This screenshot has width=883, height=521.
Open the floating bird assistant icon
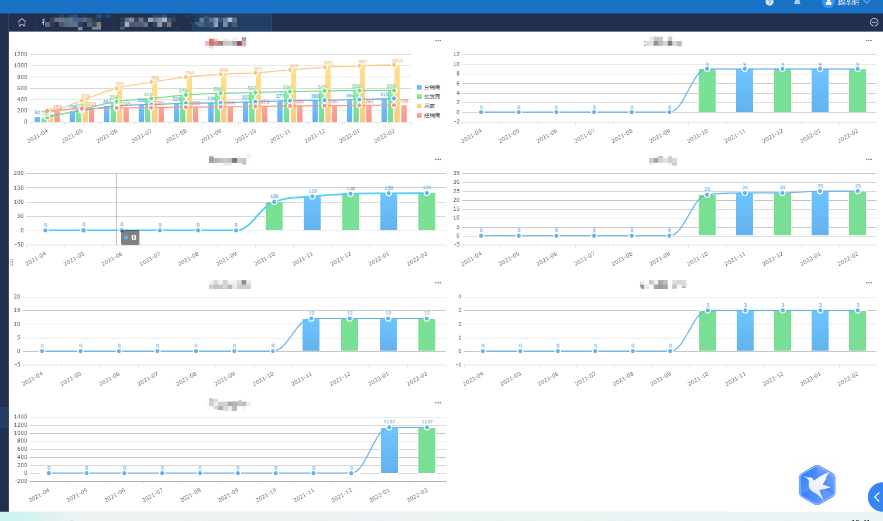[x=817, y=485]
